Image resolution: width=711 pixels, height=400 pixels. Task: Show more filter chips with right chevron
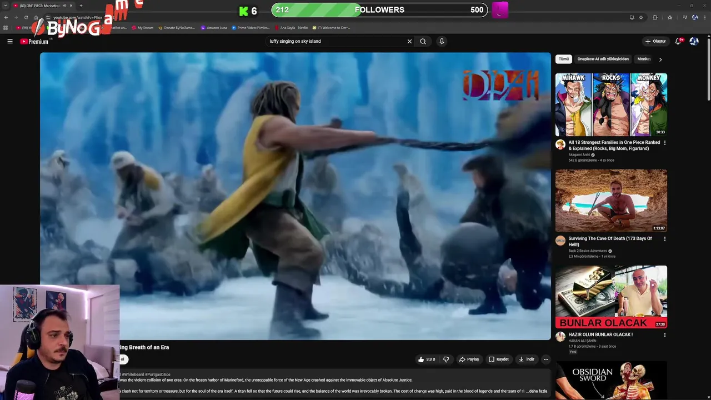click(660, 59)
